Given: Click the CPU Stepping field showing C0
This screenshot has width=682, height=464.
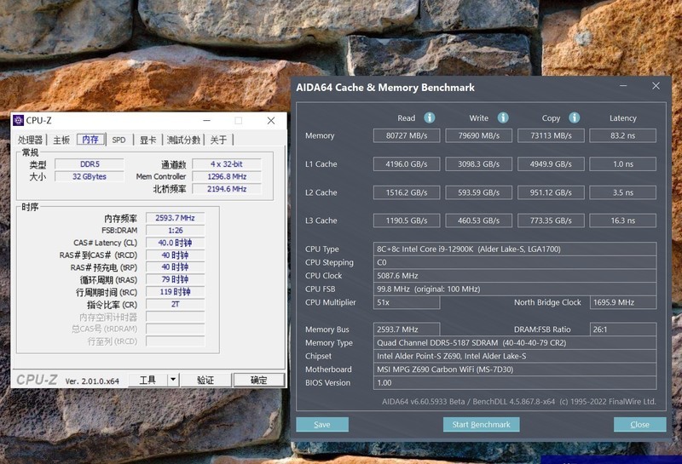Looking at the screenshot, I should pyautogui.click(x=515, y=262).
